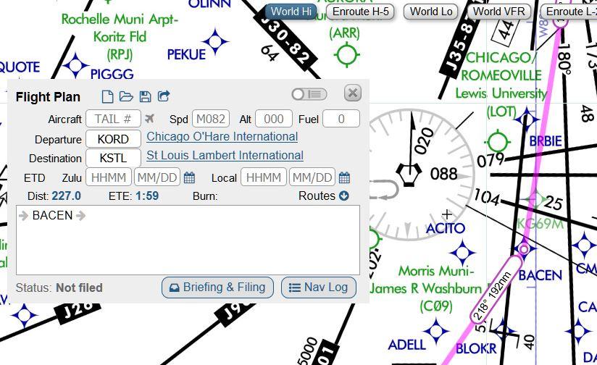Click the ETE 1:59 value
Image resolution: width=597 pixels, height=365 pixels.
click(147, 196)
